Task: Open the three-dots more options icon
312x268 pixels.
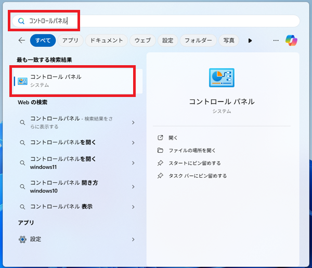Action: 276,41
